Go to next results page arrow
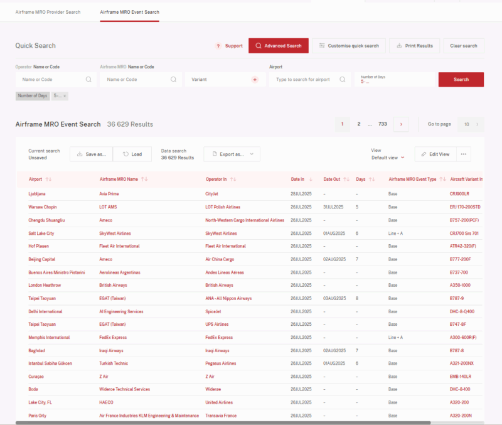The width and height of the screenshot is (502, 425). (x=401, y=124)
